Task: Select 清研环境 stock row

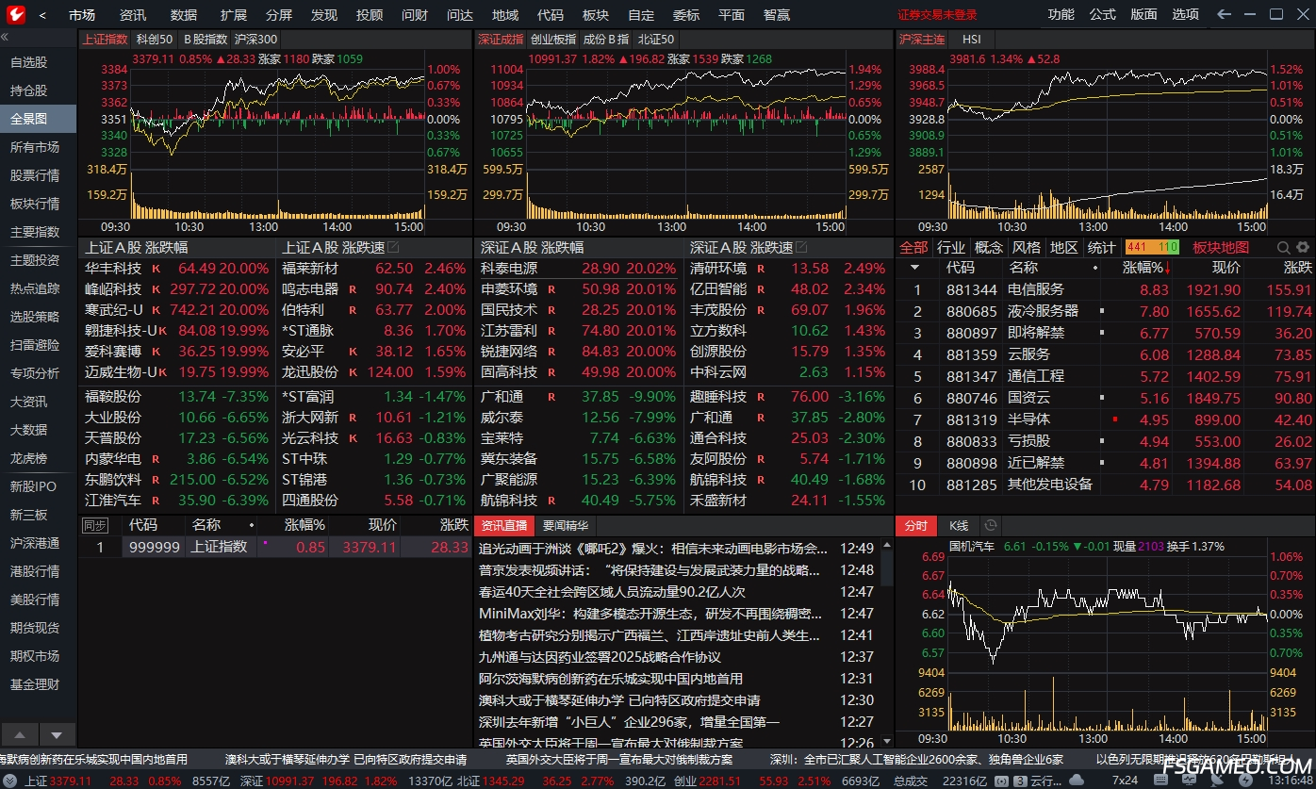Action: pos(787,268)
